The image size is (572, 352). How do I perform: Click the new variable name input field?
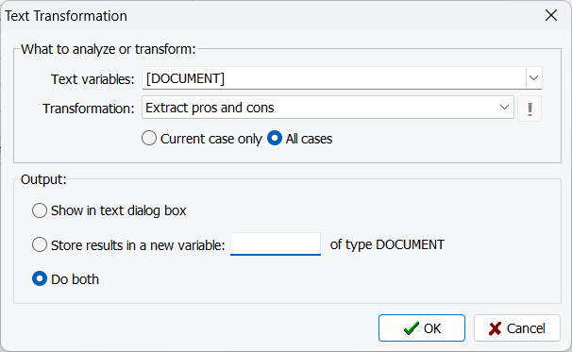tap(276, 244)
